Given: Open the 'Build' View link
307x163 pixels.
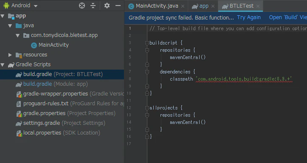Looking at the screenshot, I should tap(288, 17).
